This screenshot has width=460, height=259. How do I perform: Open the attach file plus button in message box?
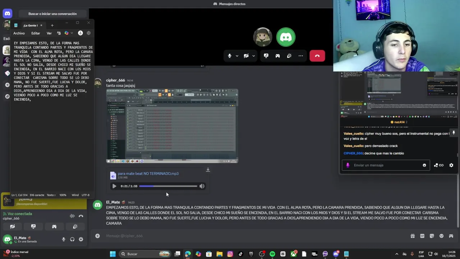click(97, 236)
